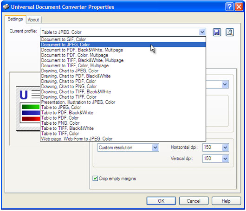246x211 pixels.
Task: Click the title bar help question mark
Action: click(x=229, y=7)
